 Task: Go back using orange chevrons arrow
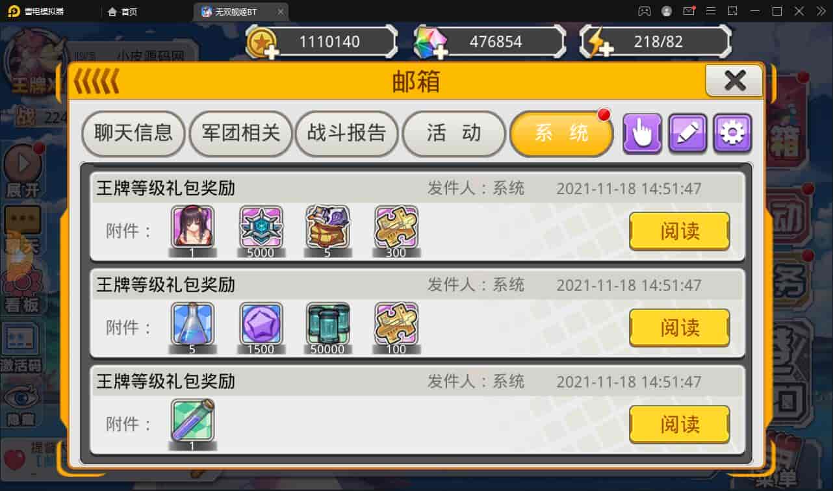[96, 82]
